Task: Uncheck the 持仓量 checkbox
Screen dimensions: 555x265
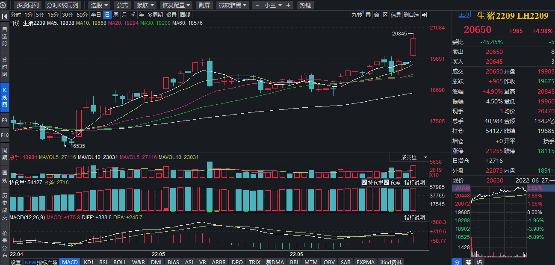Action: 364,183
